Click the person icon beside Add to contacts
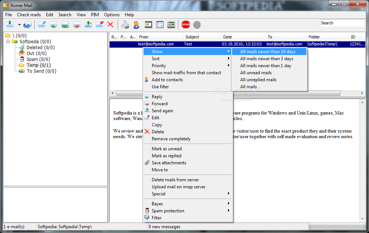This screenshot has height=233, width=369. [x=147, y=80]
